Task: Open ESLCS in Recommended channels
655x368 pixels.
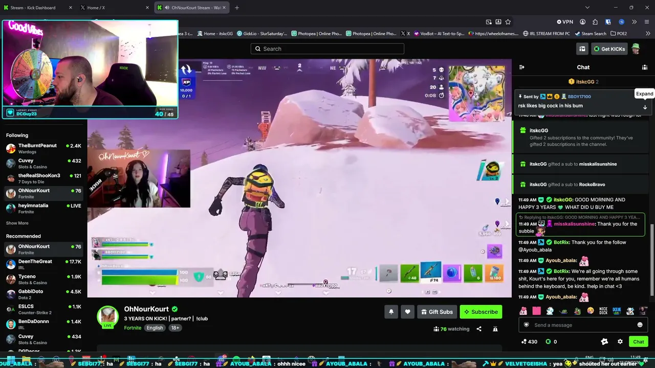Action: (43, 309)
